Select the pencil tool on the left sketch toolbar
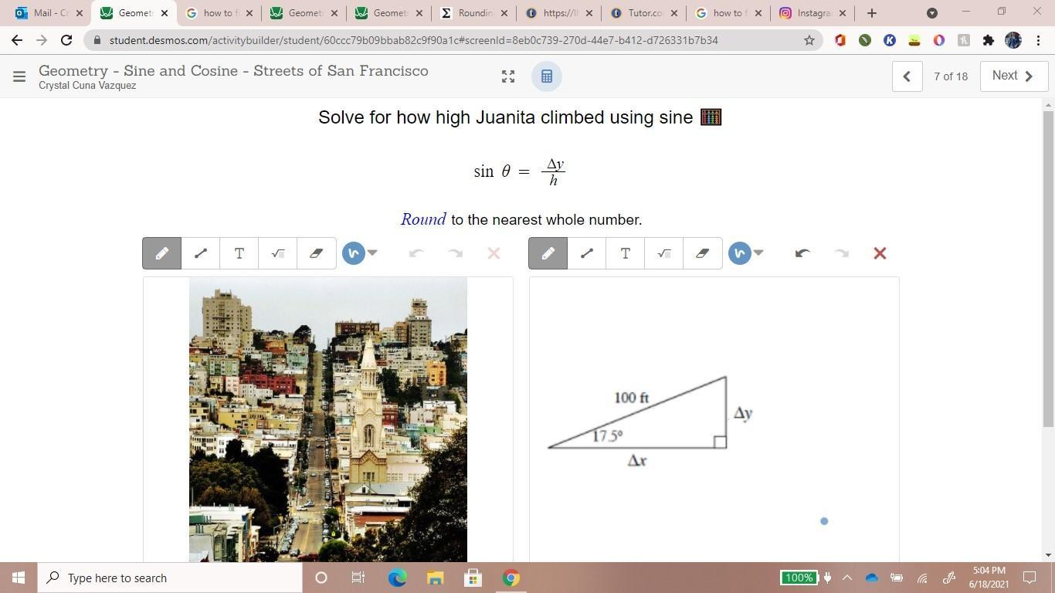The width and height of the screenshot is (1055, 593). [x=161, y=253]
